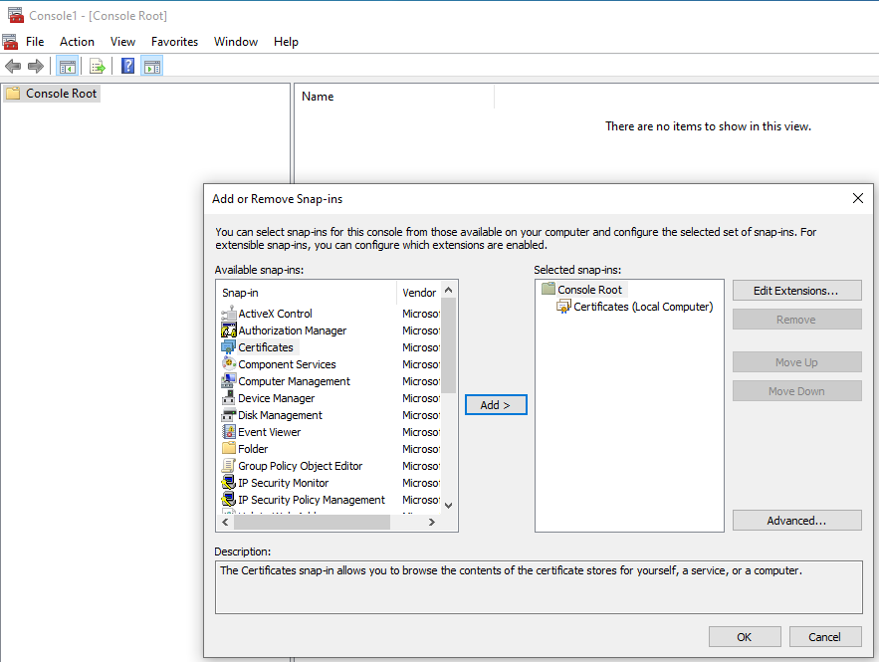
Task: Click the Edit Extensions... button
Action: 796,291
